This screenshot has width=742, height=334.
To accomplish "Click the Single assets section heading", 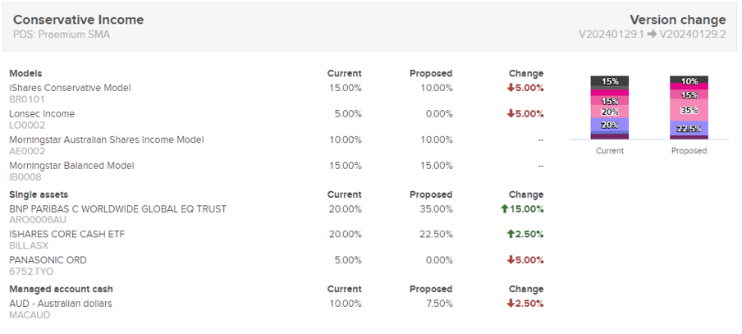I will coord(39,194).
